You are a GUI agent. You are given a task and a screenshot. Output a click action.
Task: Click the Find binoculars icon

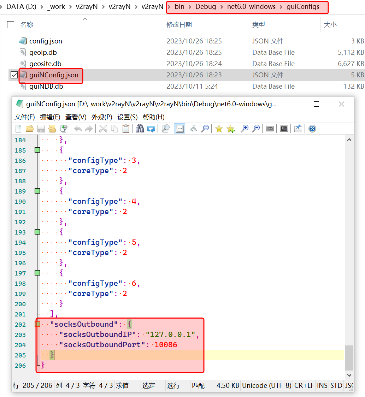140,129
